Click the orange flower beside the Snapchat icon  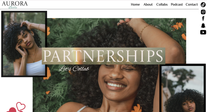tap(177, 26)
